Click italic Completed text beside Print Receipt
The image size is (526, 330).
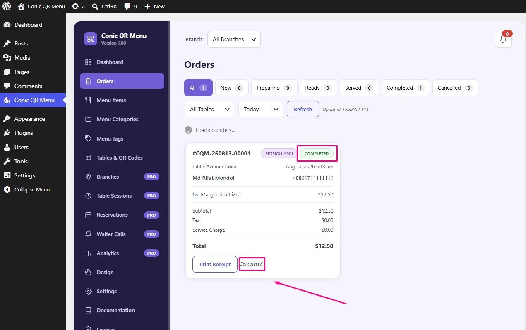pos(251,264)
